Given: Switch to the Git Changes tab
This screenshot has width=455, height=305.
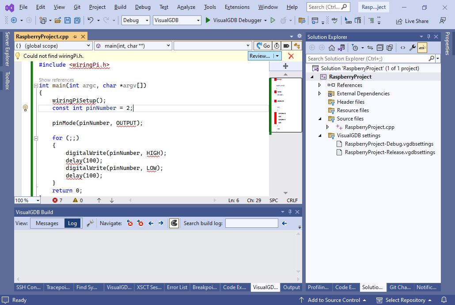Looking at the screenshot, I should tap(400, 287).
